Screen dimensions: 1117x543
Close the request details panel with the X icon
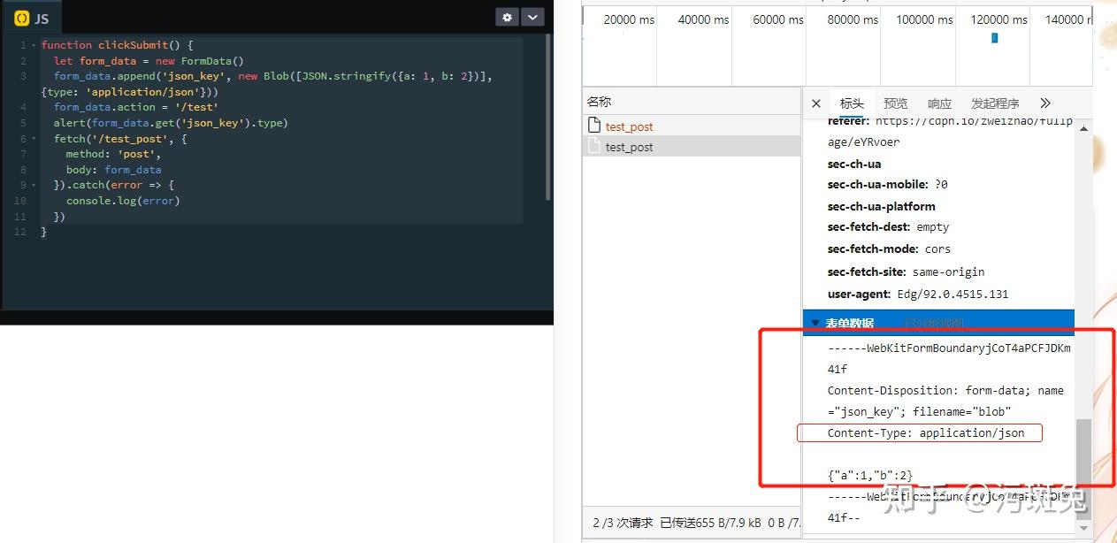pos(815,103)
